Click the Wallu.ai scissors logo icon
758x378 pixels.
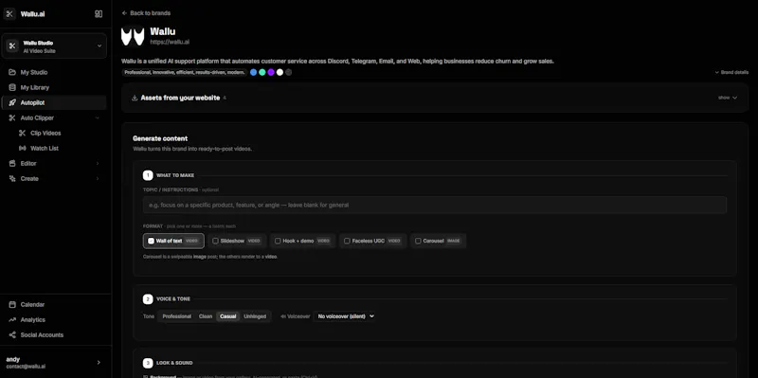tap(9, 13)
